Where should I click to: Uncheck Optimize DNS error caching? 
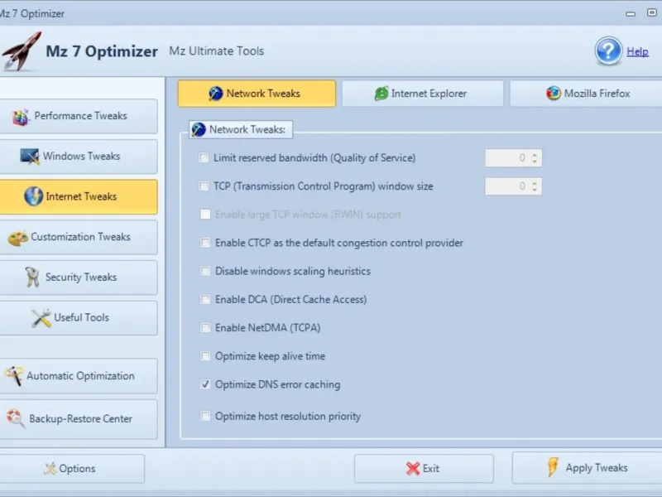(205, 384)
